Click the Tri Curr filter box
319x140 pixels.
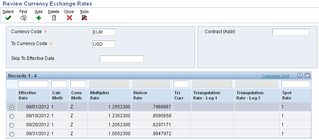[x=181, y=84]
